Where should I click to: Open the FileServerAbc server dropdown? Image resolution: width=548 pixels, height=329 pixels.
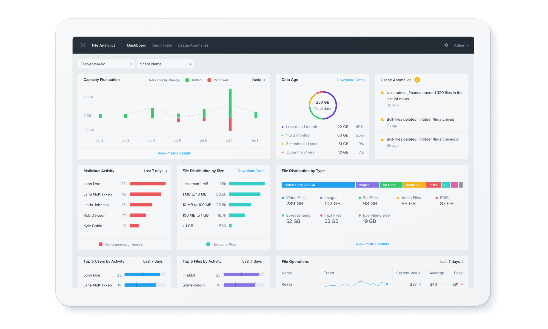point(106,64)
